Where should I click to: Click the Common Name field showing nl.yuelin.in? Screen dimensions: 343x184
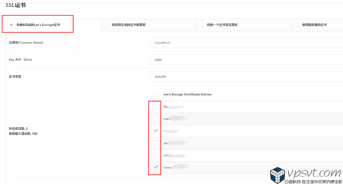click(244, 42)
